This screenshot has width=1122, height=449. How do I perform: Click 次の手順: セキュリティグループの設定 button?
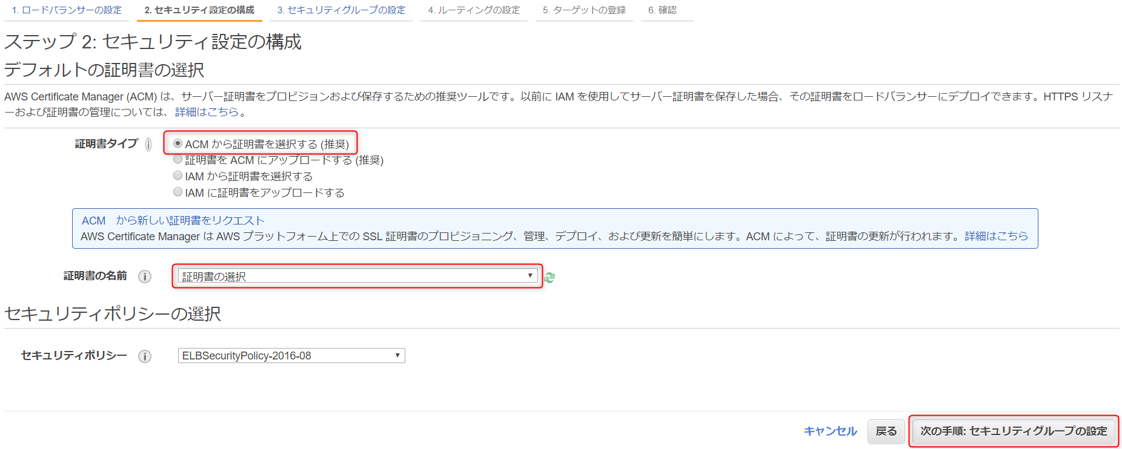click(x=1014, y=431)
